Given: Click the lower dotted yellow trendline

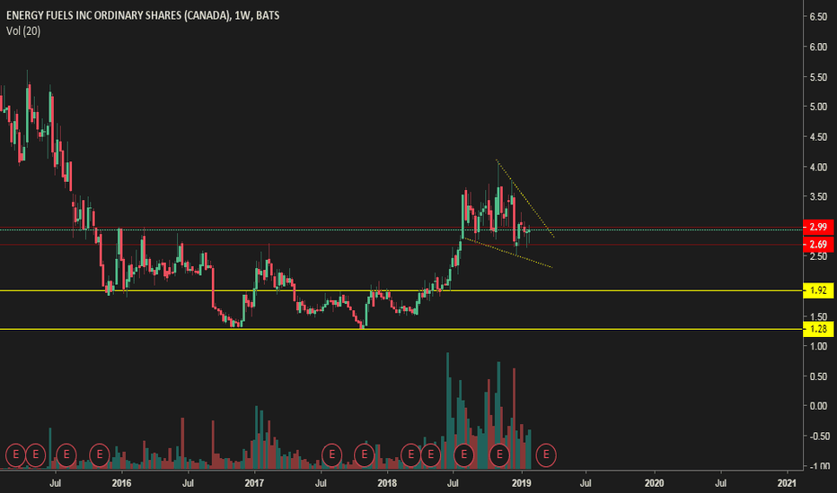Looking at the screenshot, I should pos(507,253).
